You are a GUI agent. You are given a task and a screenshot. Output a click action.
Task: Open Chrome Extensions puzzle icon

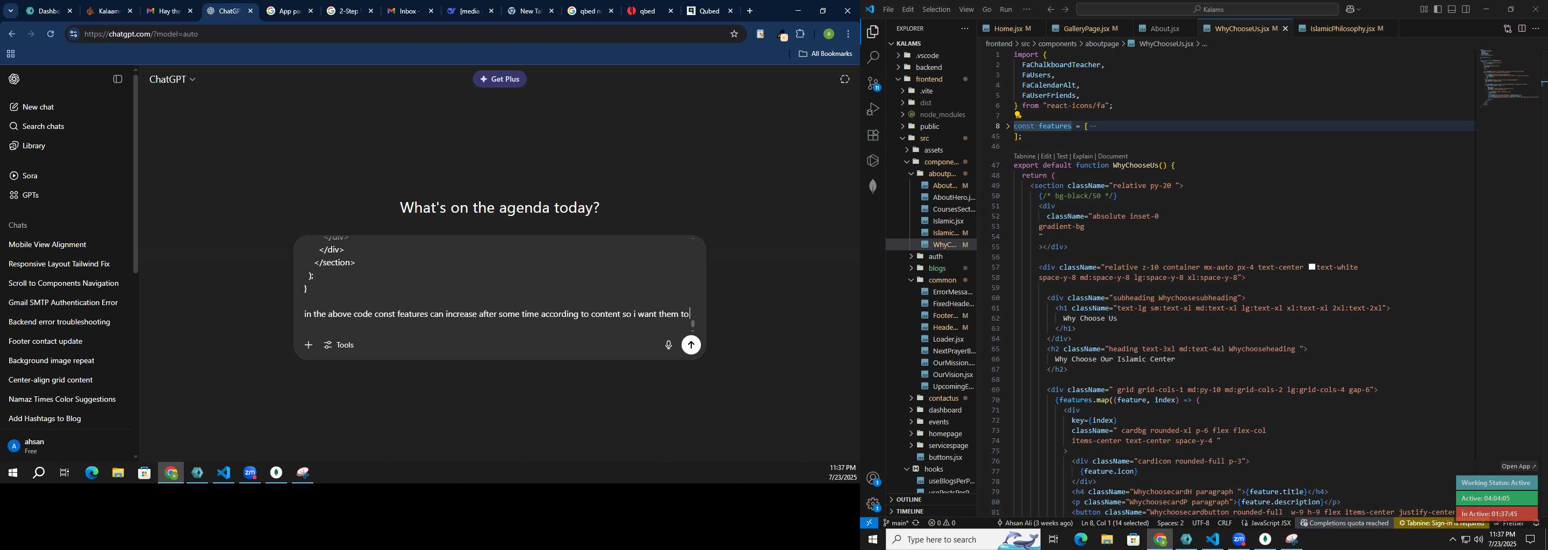(800, 34)
